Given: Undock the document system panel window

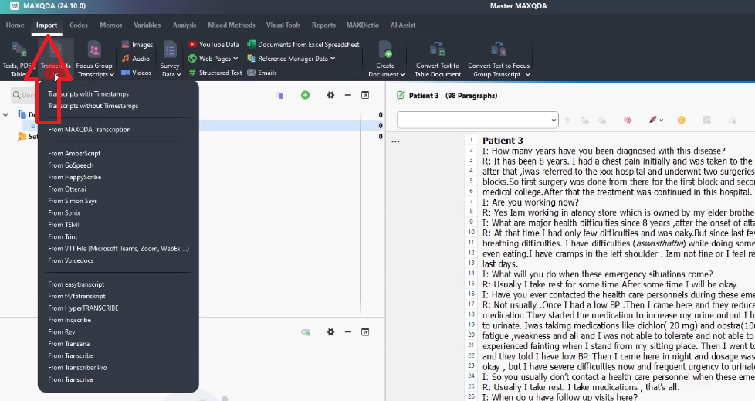Looking at the screenshot, I should 365,95.
